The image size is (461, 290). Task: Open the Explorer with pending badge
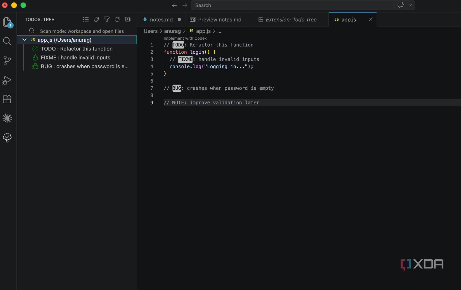[x=7, y=22]
